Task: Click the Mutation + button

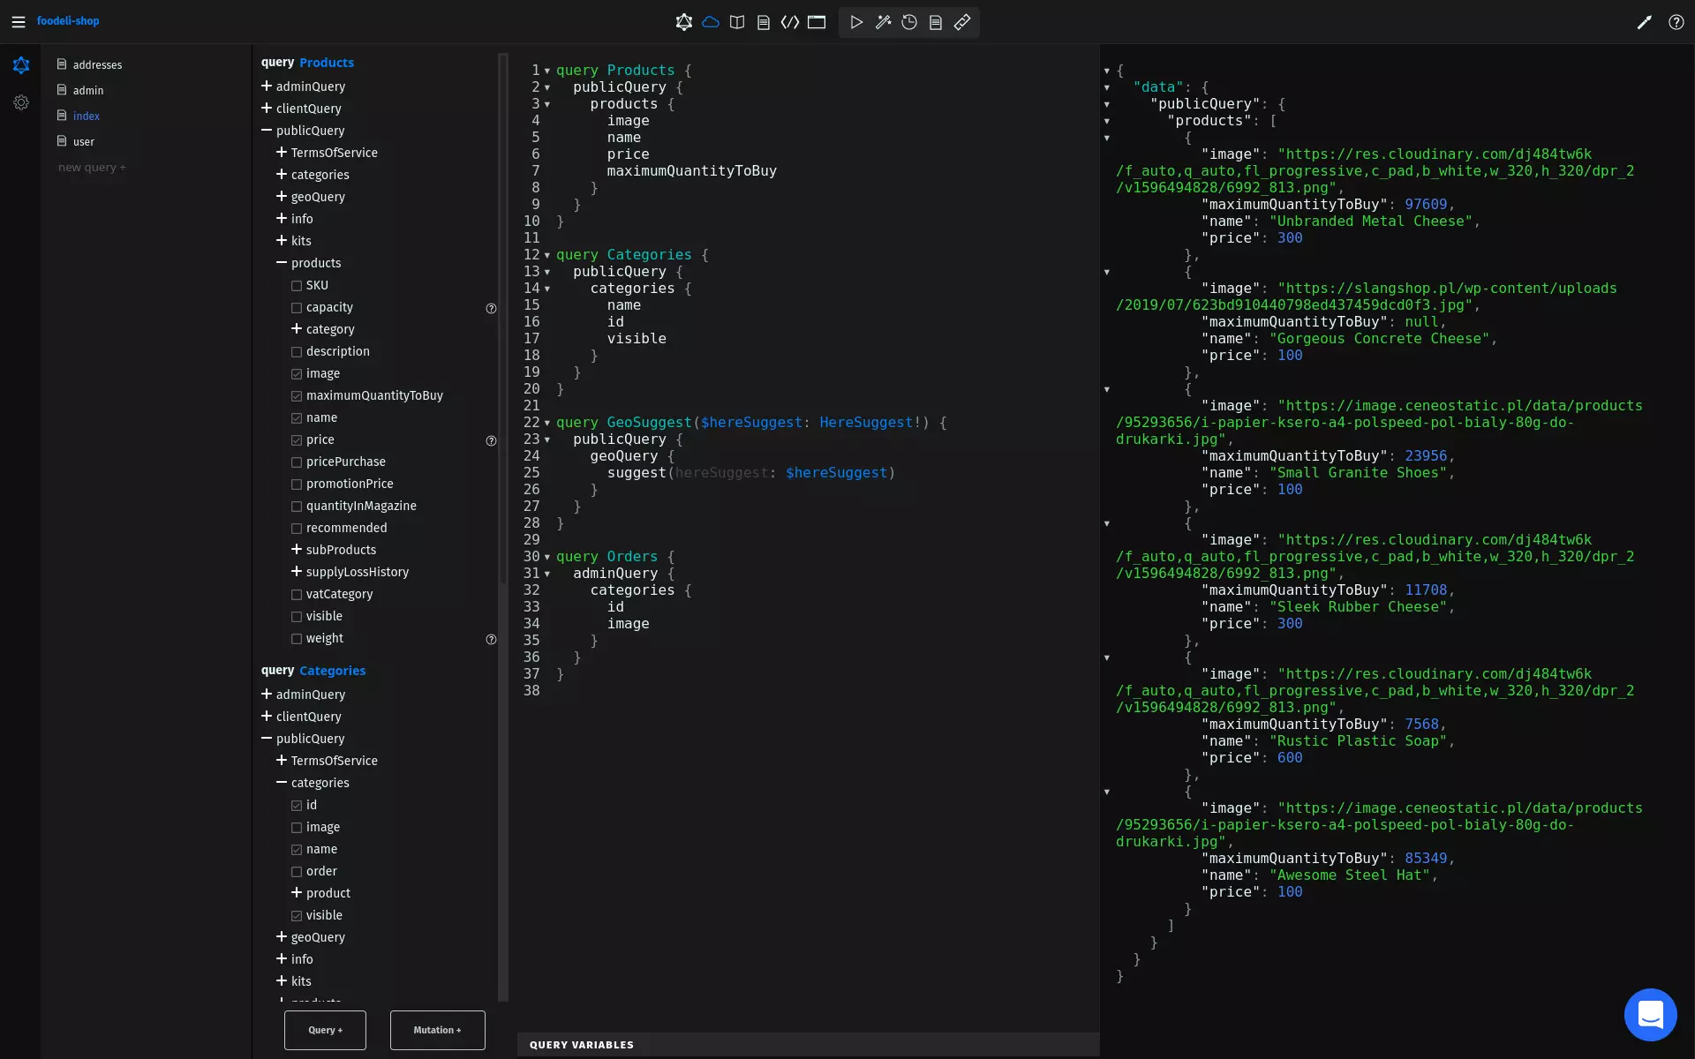Action: pos(437,1030)
